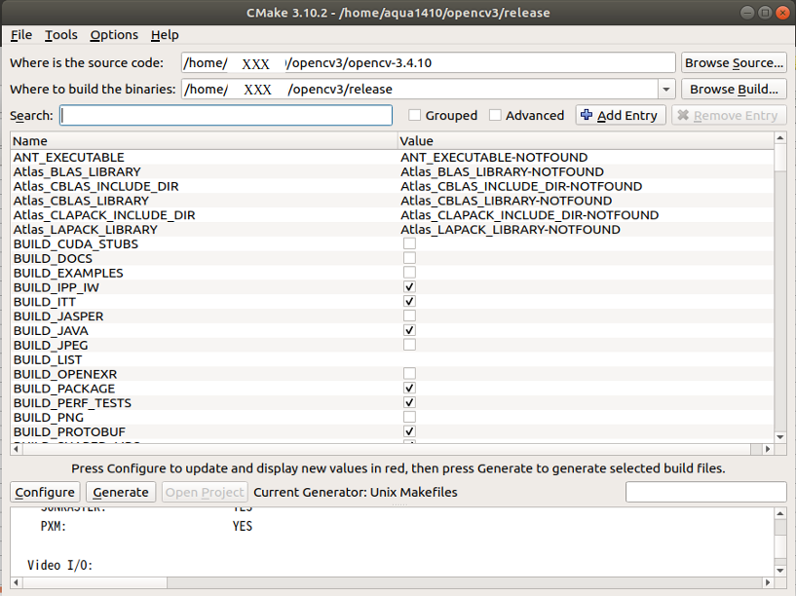Open the Help menu
796x596 pixels.
pos(165,35)
